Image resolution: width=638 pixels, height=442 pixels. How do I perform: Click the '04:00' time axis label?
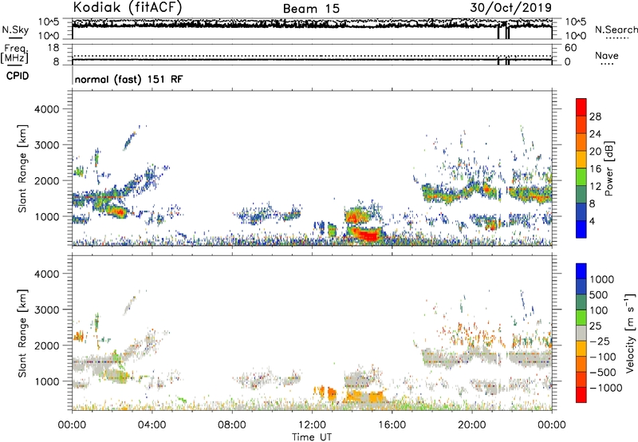(x=152, y=425)
